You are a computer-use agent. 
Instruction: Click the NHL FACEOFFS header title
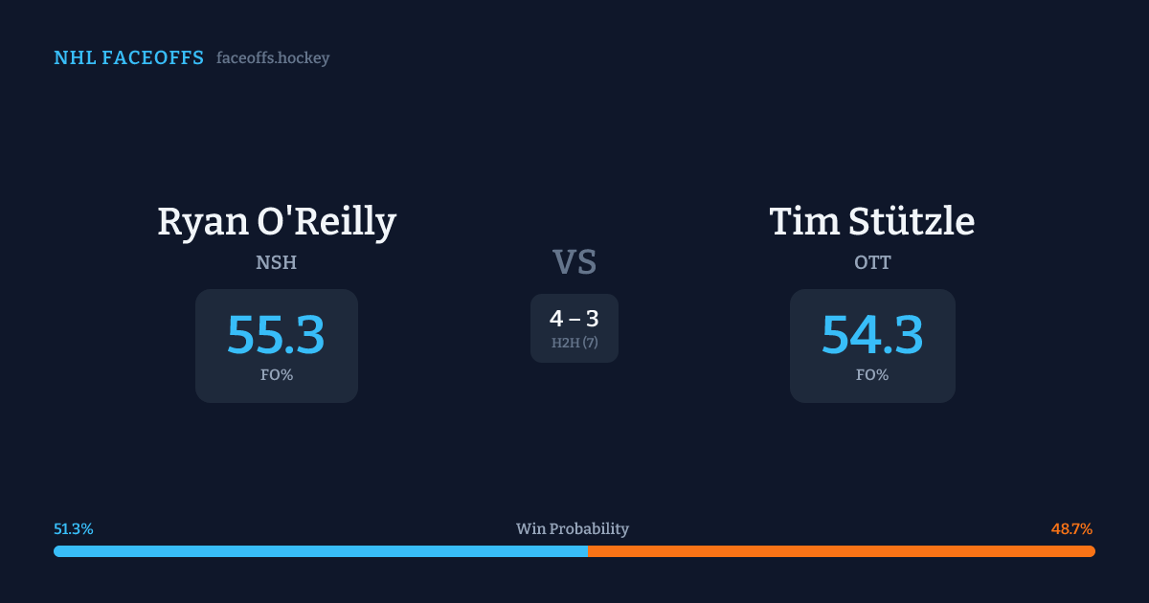(x=128, y=58)
